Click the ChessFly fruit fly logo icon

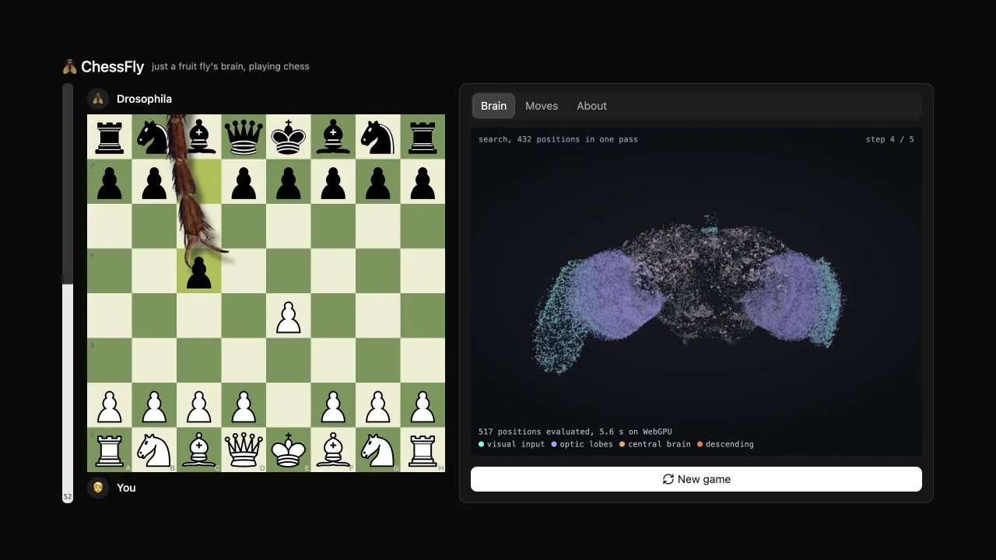coord(70,67)
